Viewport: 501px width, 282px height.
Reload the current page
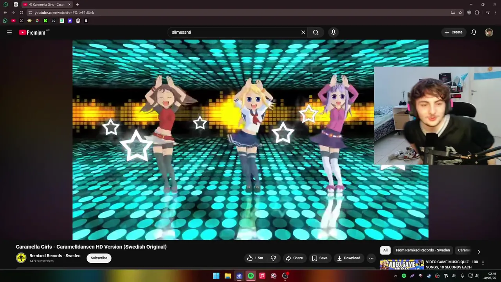[x=21, y=13]
